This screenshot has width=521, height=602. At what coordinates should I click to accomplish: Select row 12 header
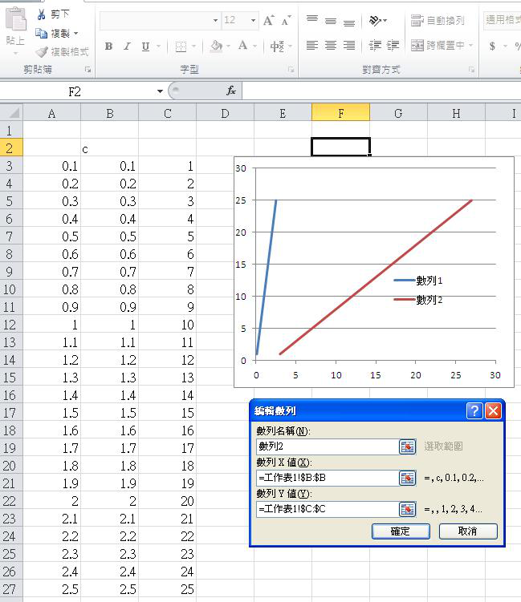coord(10,325)
